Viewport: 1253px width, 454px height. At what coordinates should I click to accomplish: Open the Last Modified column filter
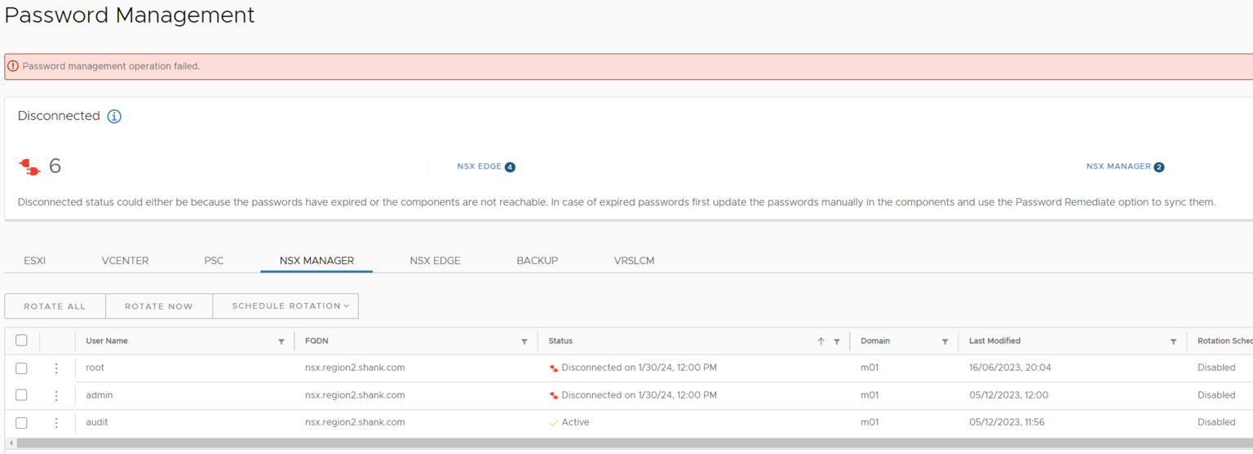(1173, 342)
